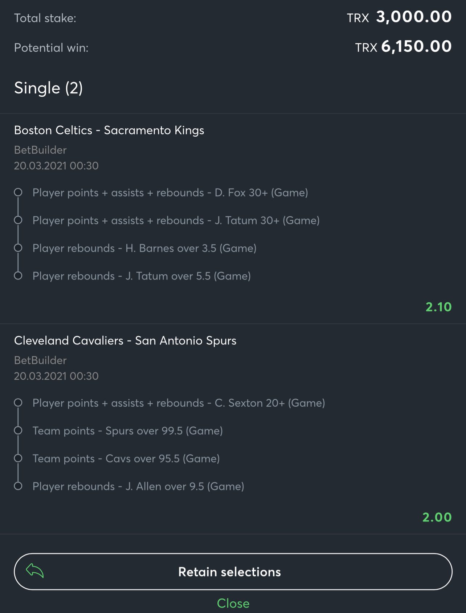Click the first BetBuilder label under Celtics
Image resolution: width=466 pixels, height=613 pixels.
coord(40,150)
